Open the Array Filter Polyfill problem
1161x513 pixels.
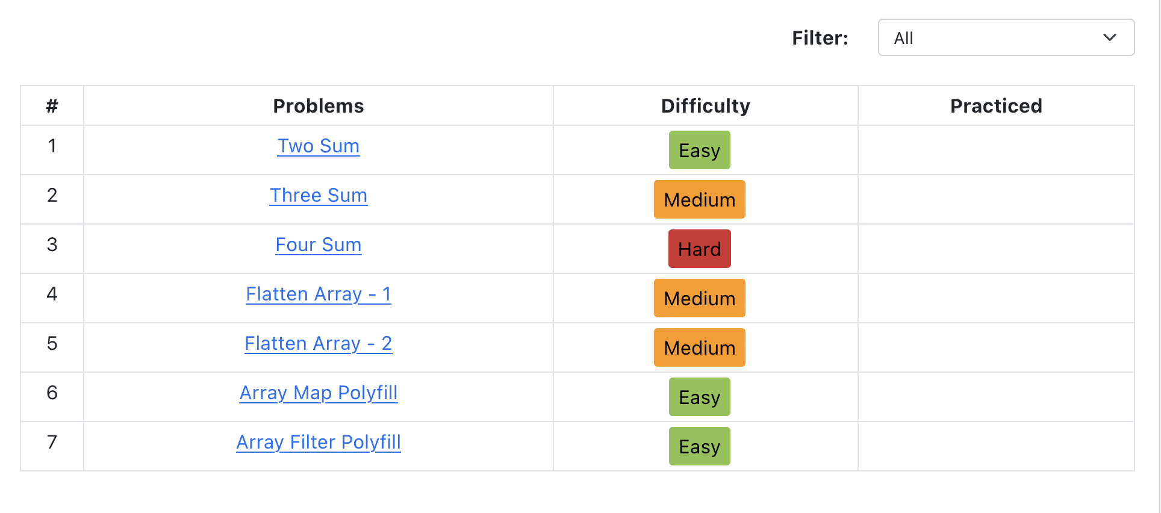319,442
